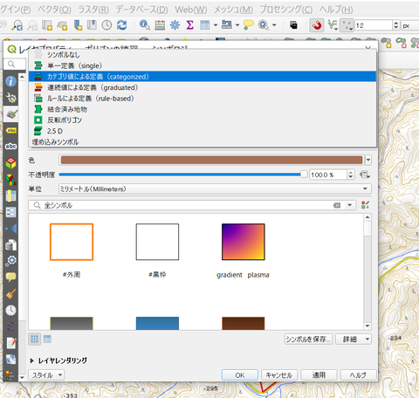
Task: Open the Statistical Summary sigma icon
Action: point(190,25)
